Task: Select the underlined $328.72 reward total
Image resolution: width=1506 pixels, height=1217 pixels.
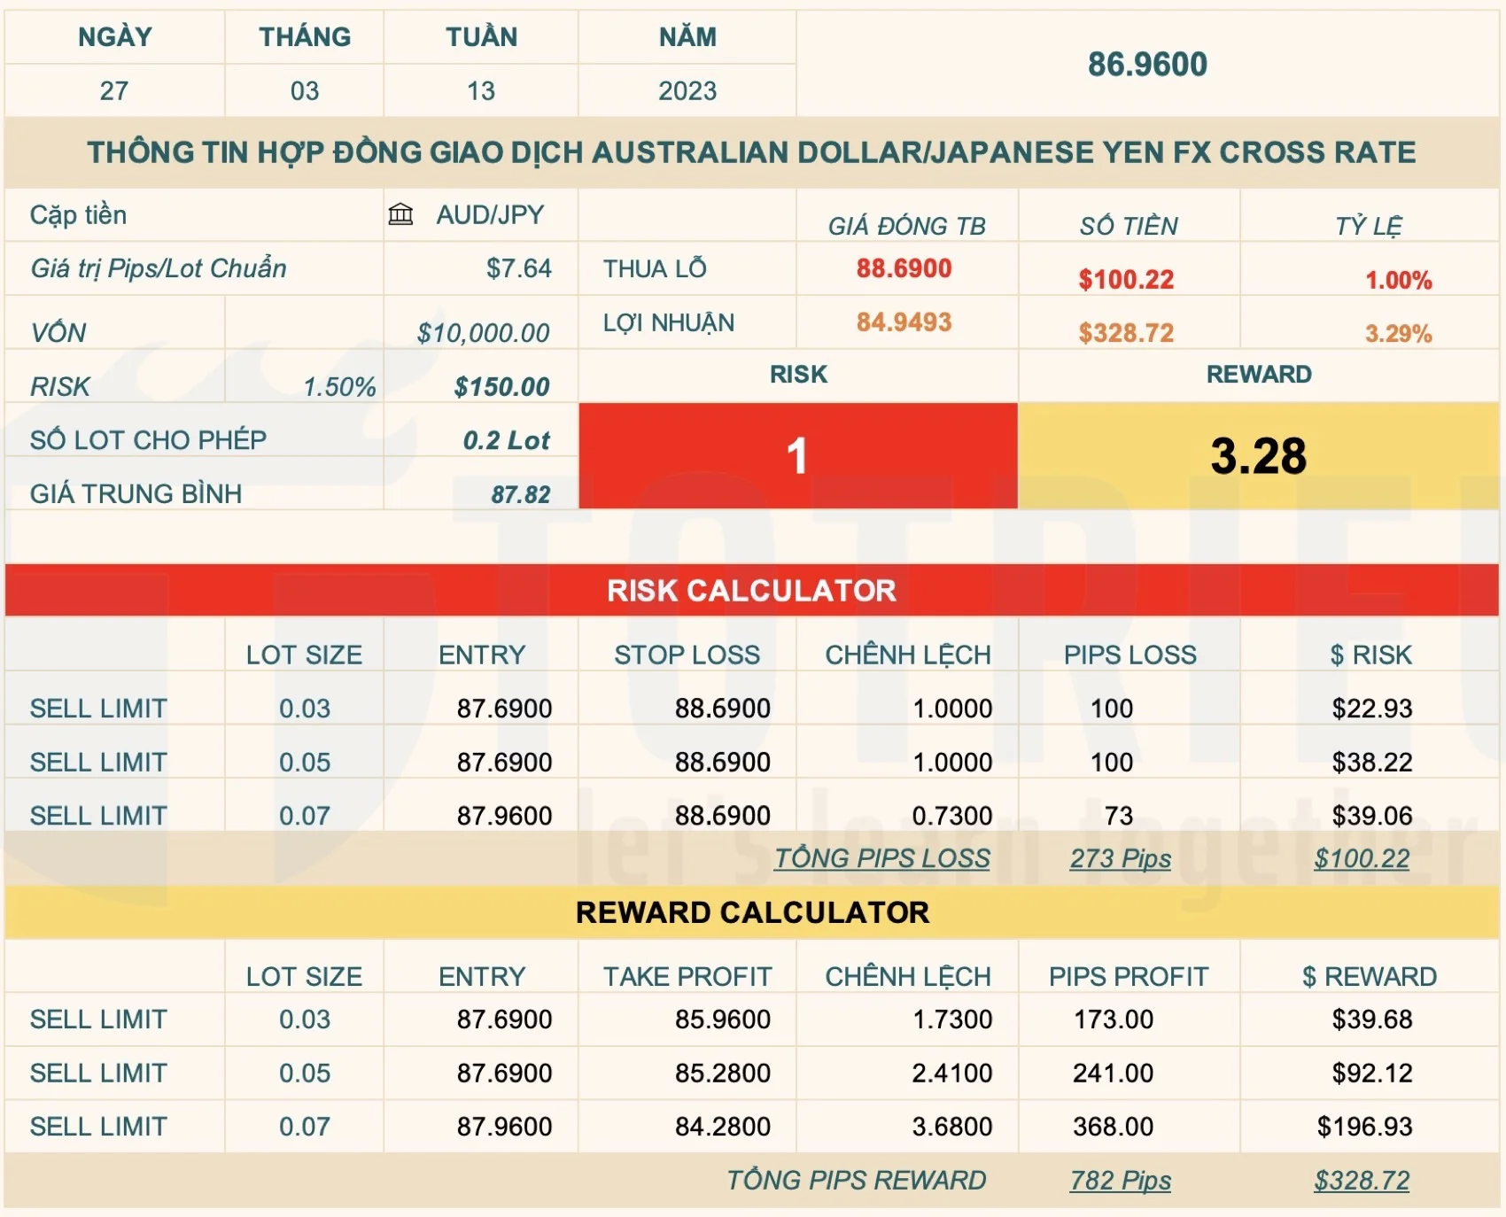Action: [x=1362, y=1180]
